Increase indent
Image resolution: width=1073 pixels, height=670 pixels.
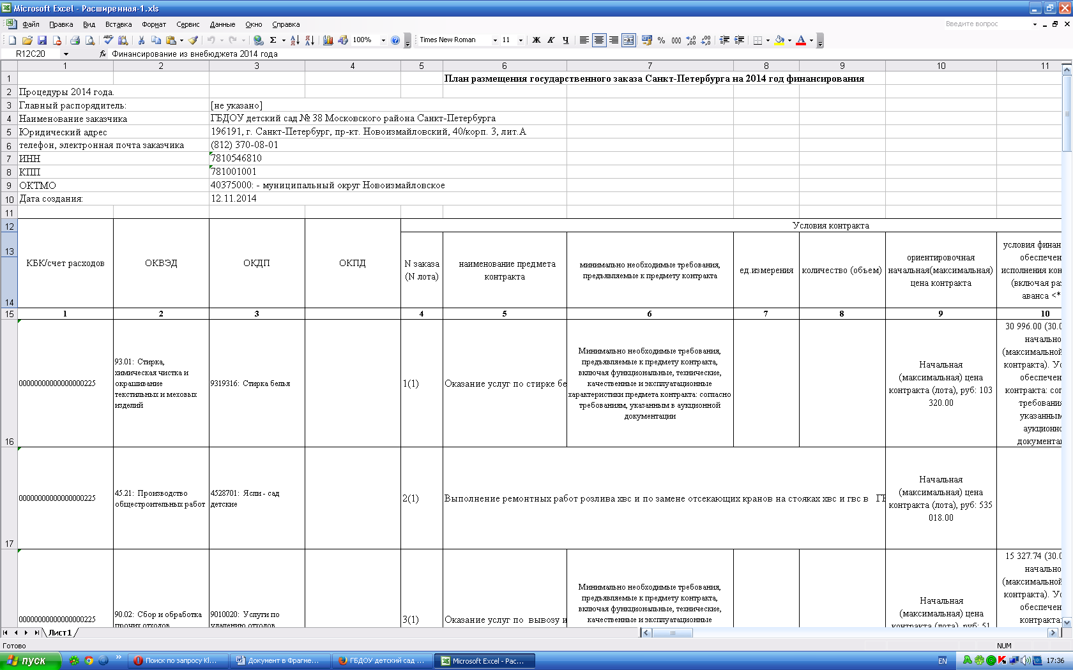point(739,40)
